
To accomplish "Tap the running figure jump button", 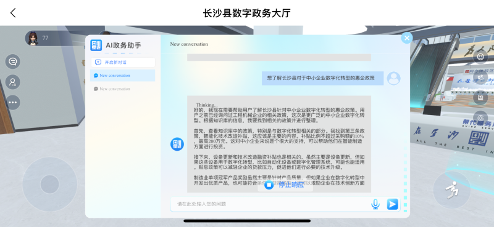I will [452, 190].
